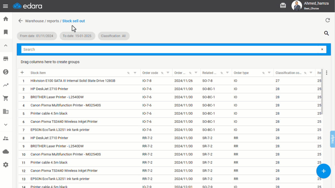Open the table three-dot options menu
Image resolution: width=335 pixels, height=188 pixels.
pyautogui.click(x=326, y=73)
